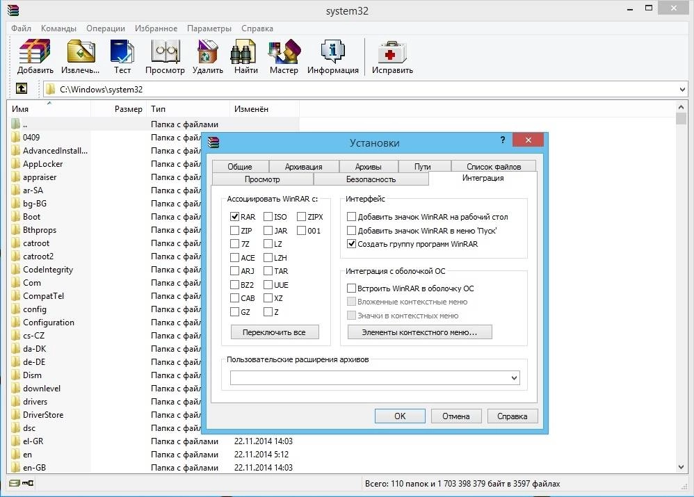
Task: Click the Отмена button
Action: tap(456, 416)
